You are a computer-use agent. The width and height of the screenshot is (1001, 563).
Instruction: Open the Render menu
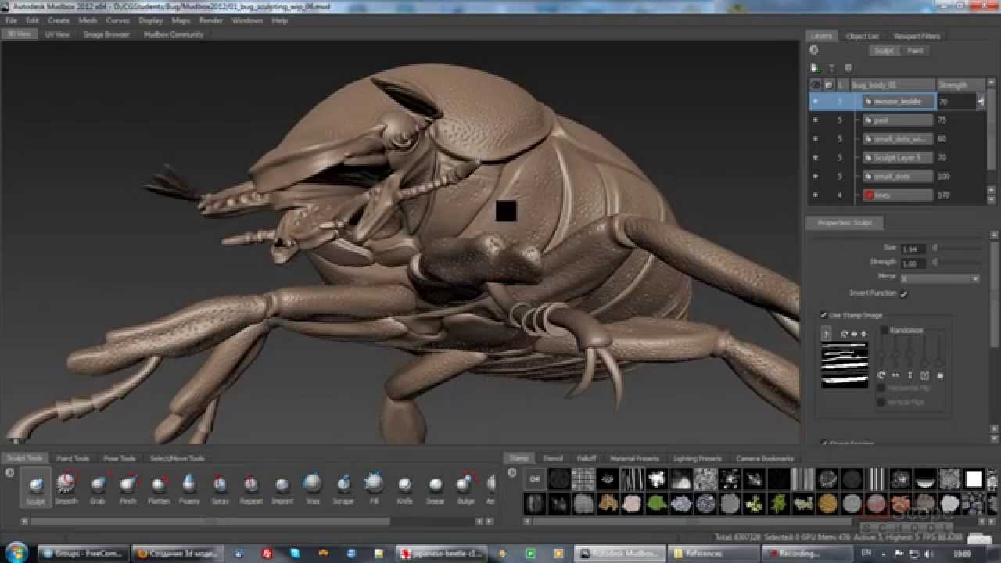[x=210, y=20]
